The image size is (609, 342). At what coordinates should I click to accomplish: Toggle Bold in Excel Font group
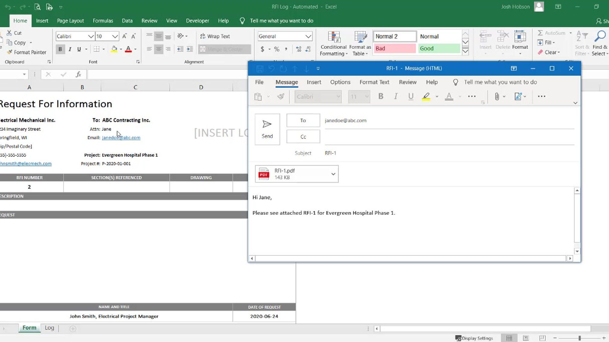tap(60, 49)
